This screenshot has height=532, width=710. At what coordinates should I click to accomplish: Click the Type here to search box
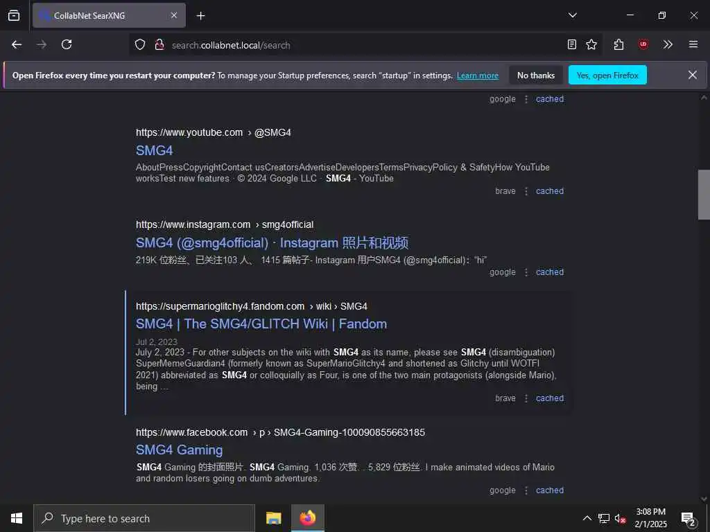coord(144,518)
